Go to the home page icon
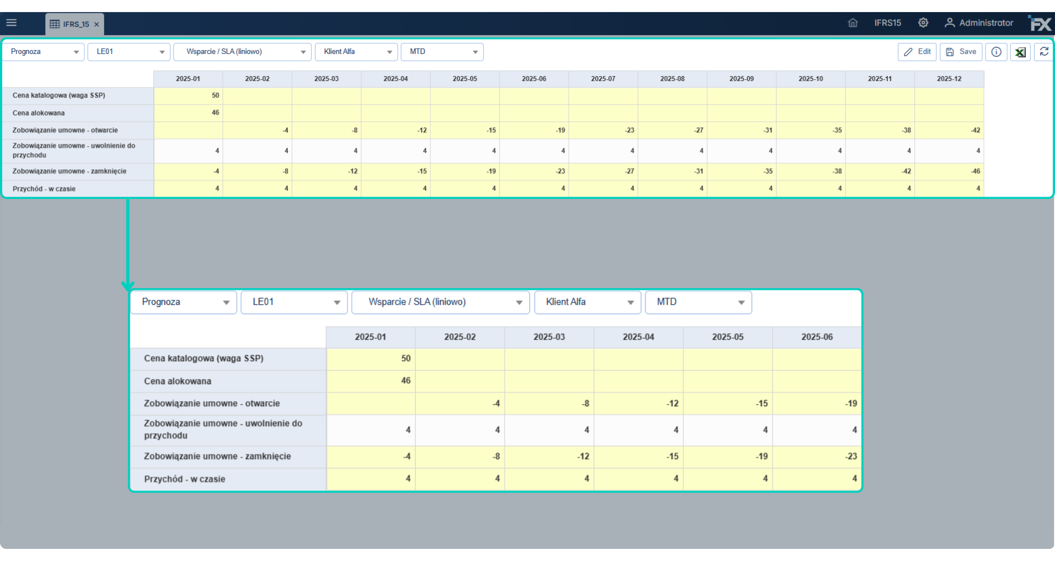Screen dimensions: 1055x561 (x=853, y=23)
